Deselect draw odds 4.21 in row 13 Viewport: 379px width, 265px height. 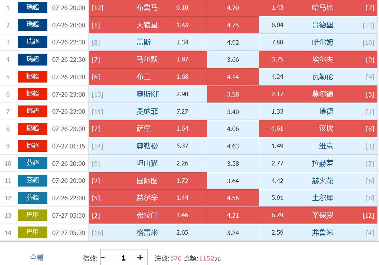point(233,215)
